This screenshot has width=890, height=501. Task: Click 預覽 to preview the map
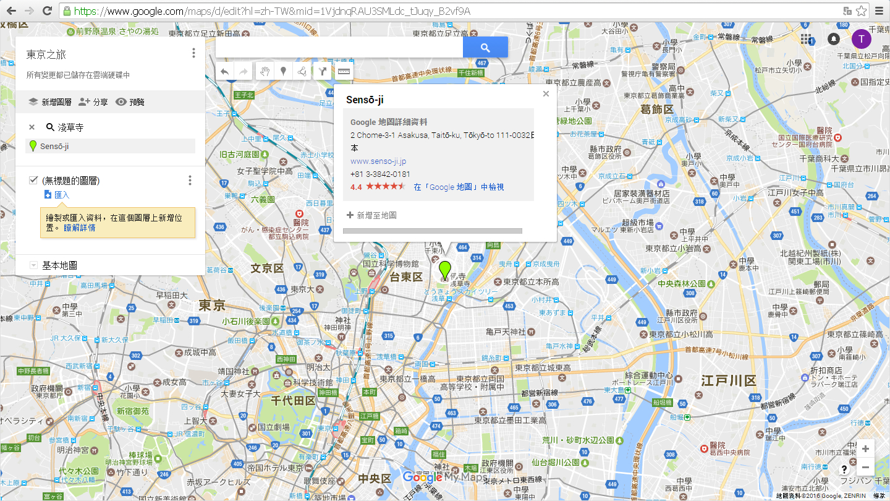click(x=130, y=102)
